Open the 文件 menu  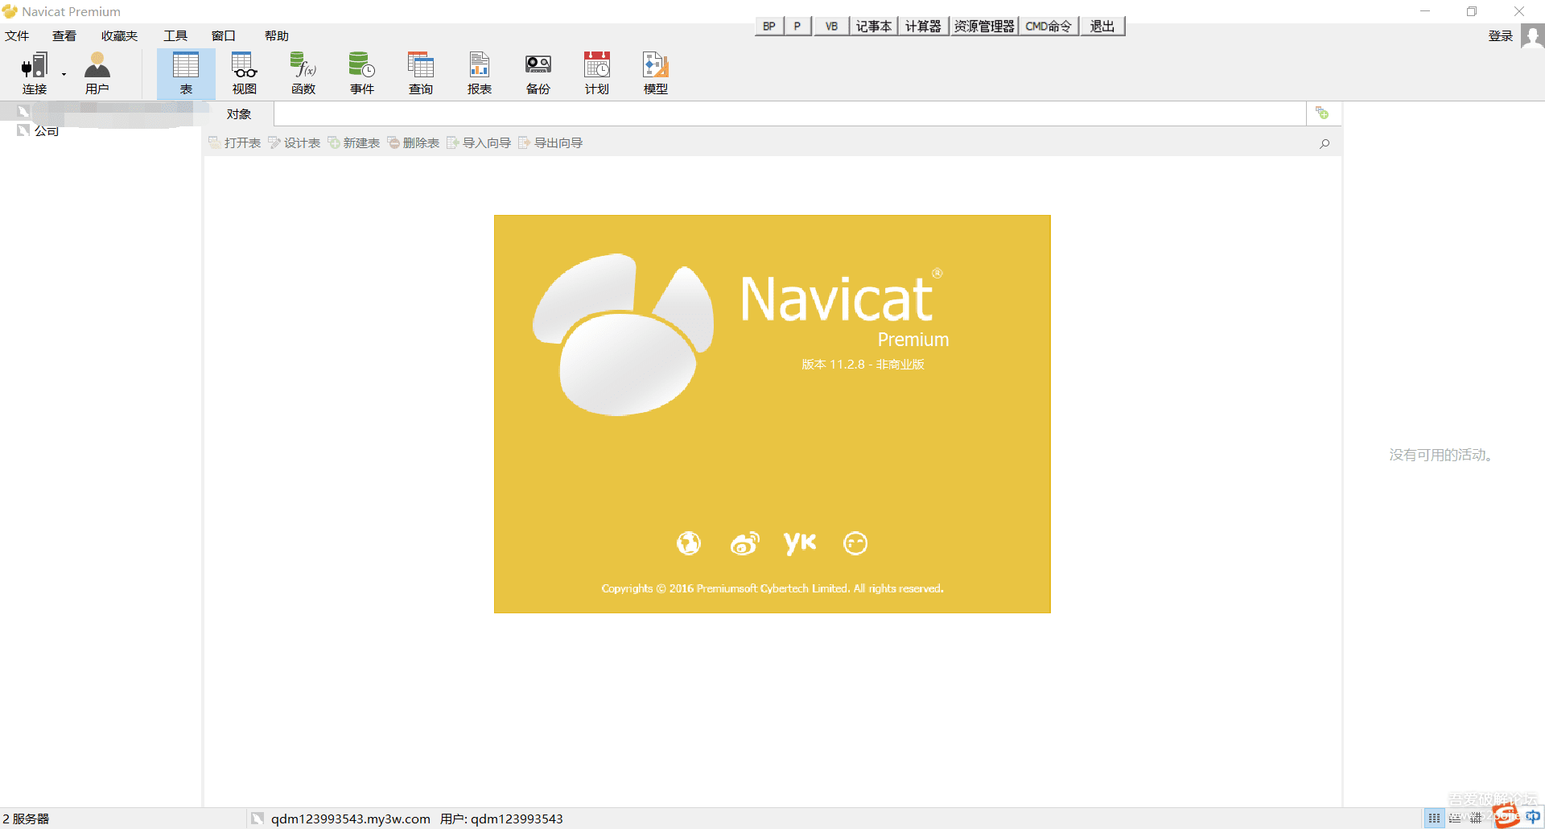[x=17, y=35]
